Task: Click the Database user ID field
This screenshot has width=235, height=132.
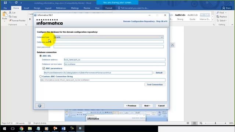Action: tap(109, 42)
